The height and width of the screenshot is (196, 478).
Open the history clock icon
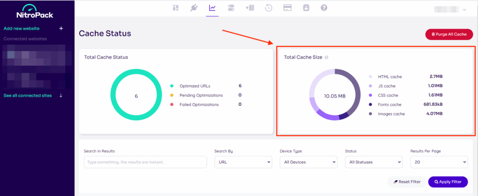(268, 8)
